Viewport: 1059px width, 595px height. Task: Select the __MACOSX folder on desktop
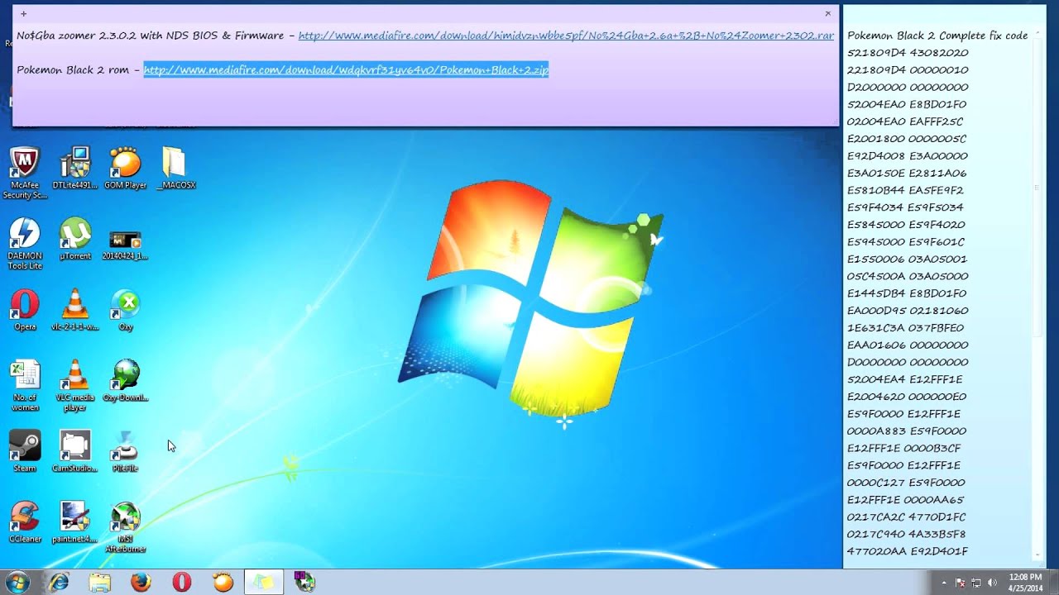(x=175, y=168)
